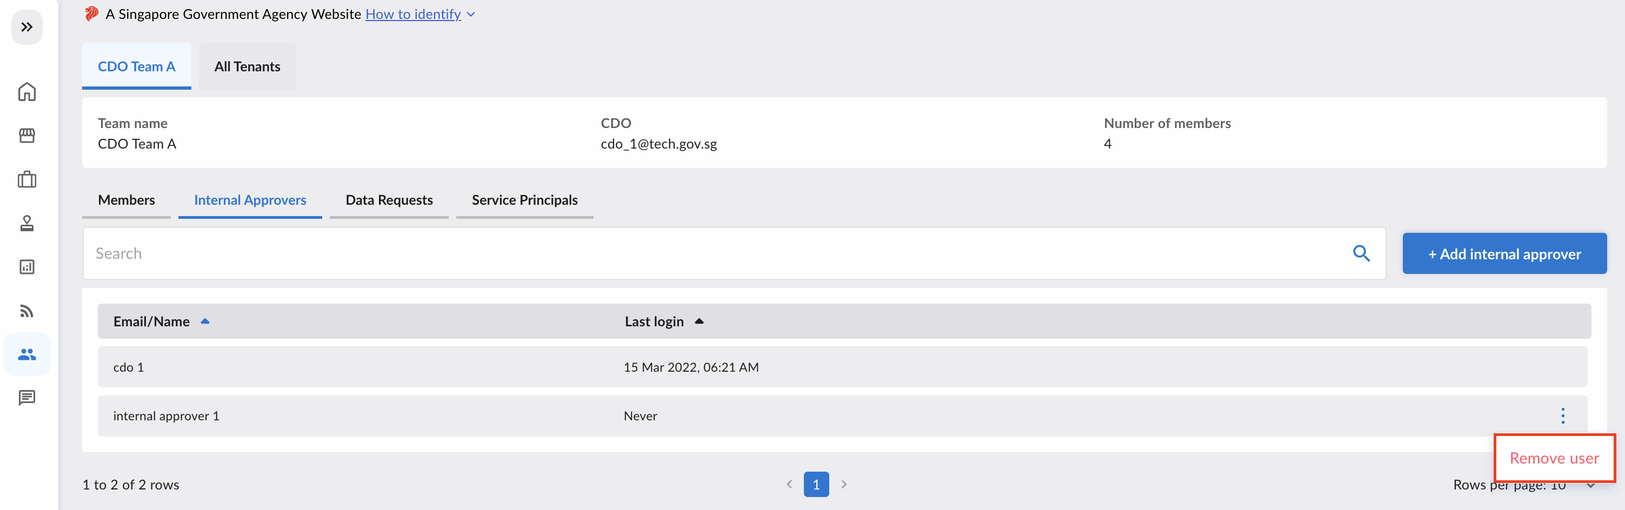Switch to CDO Team A tab
Image resolution: width=1625 pixels, height=510 pixels.
click(x=136, y=66)
